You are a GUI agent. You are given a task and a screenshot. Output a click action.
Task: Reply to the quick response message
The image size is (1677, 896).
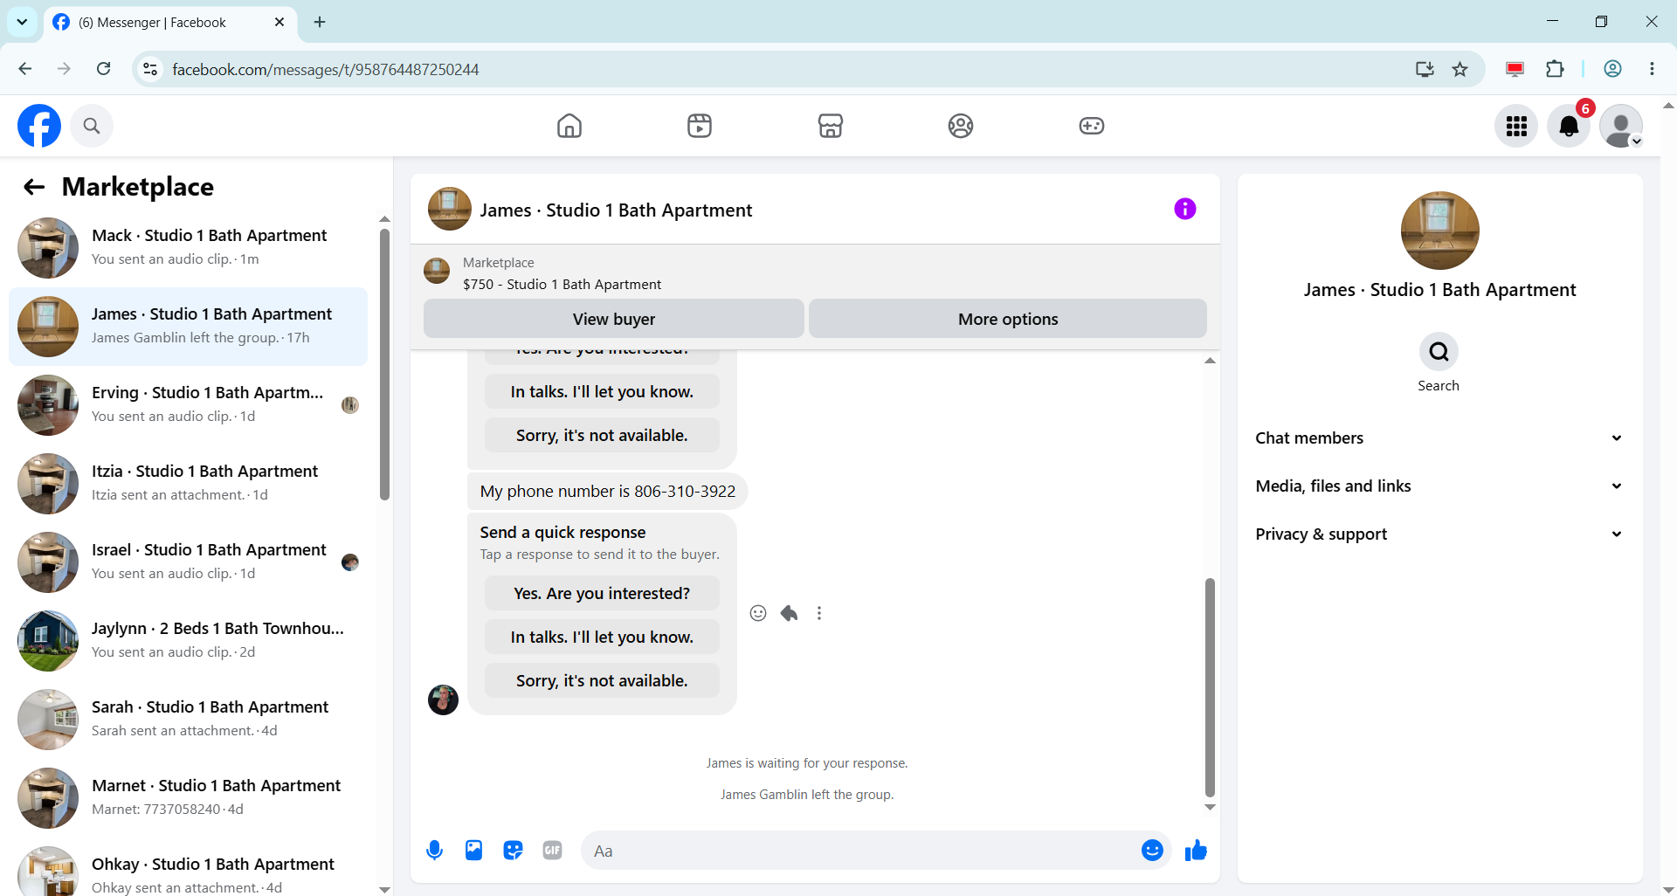(x=789, y=613)
